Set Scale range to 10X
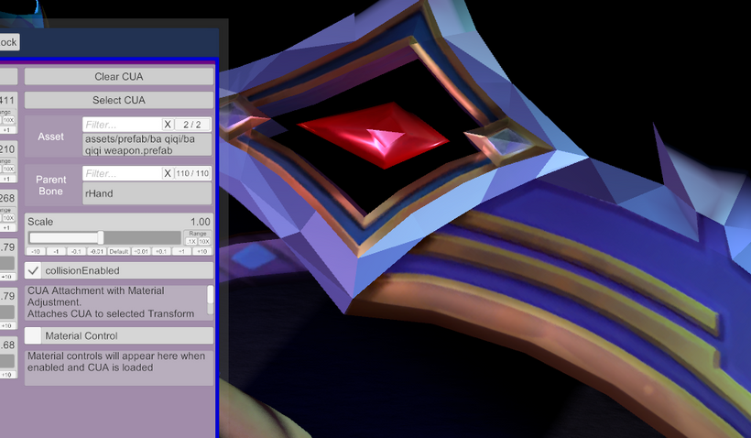The image size is (751, 438). [204, 242]
